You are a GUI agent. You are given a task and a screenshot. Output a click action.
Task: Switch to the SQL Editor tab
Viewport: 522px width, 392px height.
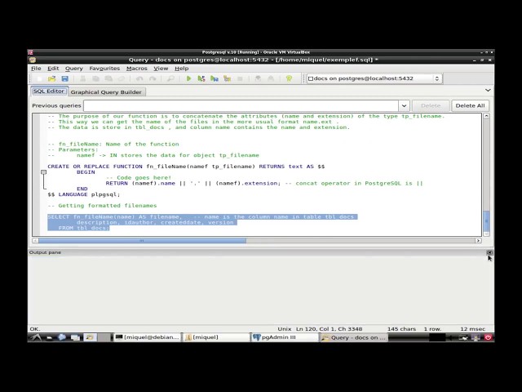(49, 91)
